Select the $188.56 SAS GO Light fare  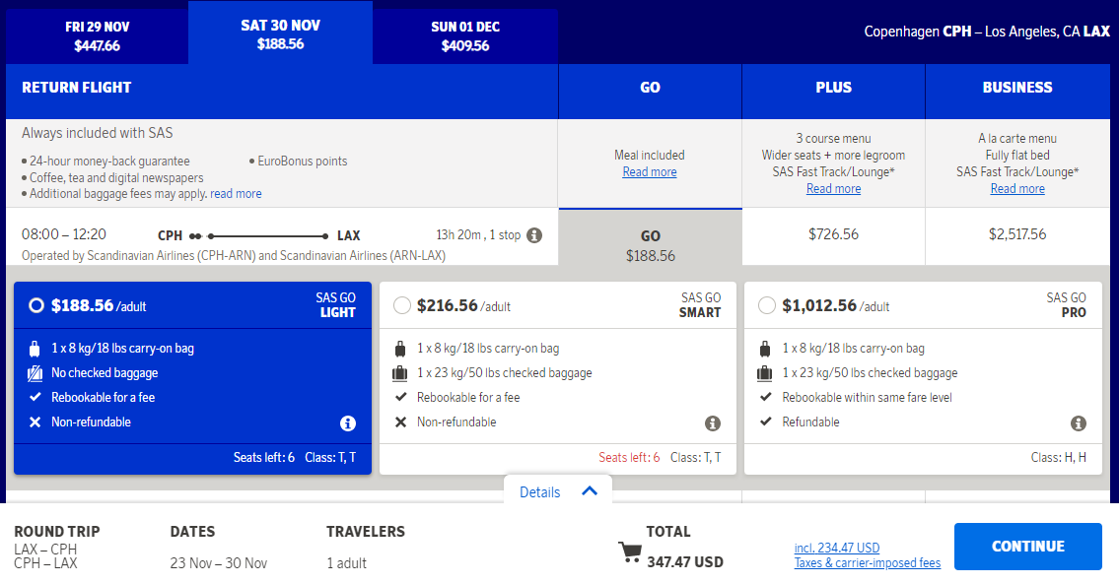36,306
